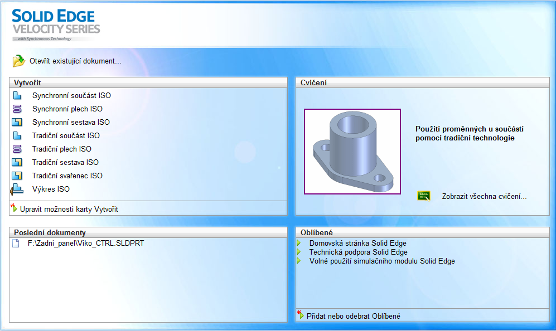The height and width of the screenshot is (331, 556).
Task: Click the arrow icon beside Přidat nebo odebrat Oblíbené
Action: (x=301, y=315)
